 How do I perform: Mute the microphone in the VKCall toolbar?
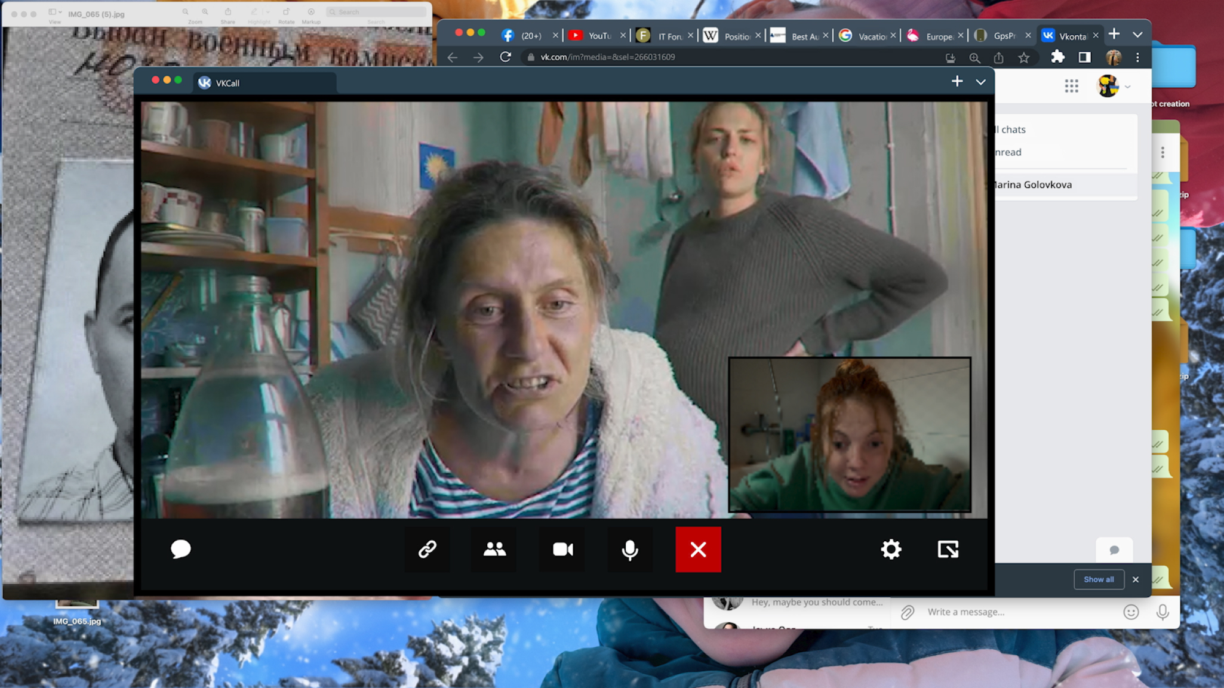[630, 549]
